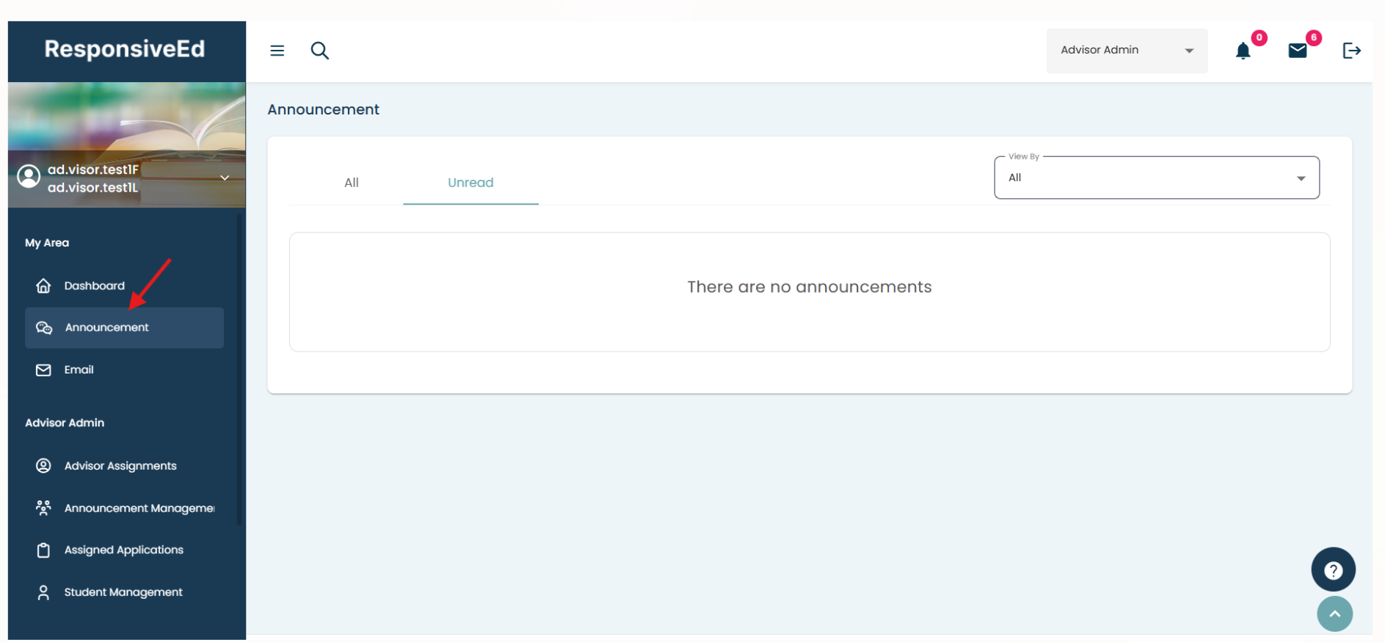The width and height of the screenshot is (1385, 642).
Task: Open notifications bell icon
Action: coord(1243,51)
